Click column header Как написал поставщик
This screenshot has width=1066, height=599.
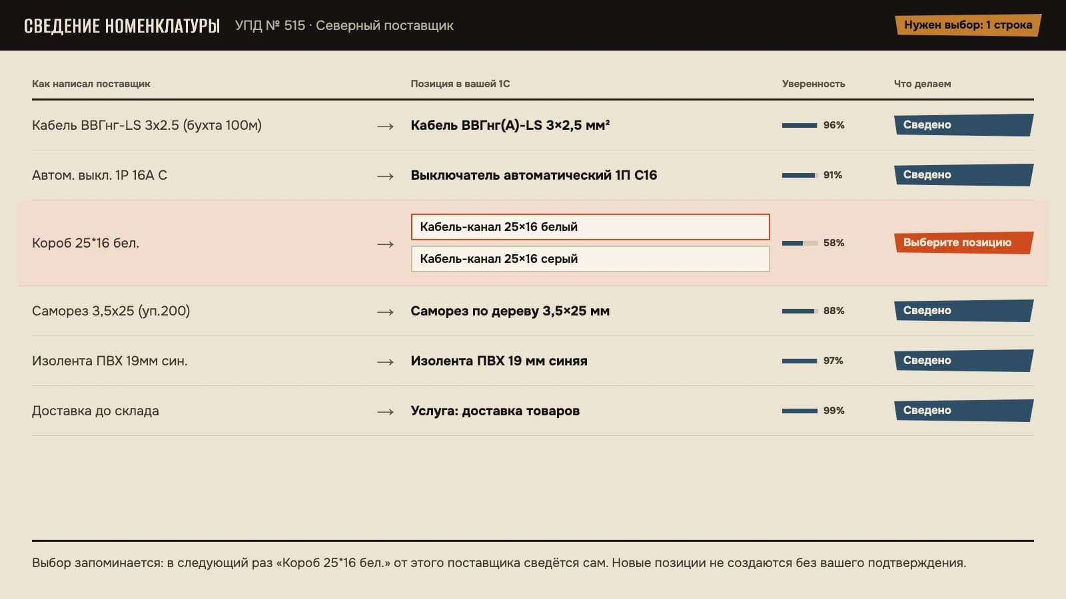coord(91,84)
